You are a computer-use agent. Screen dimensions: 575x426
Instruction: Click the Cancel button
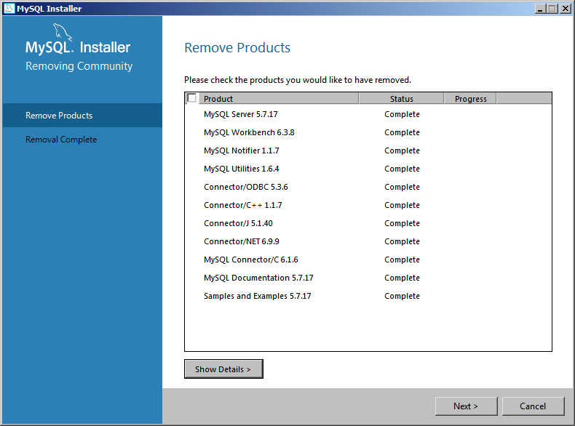click(533, 406)
